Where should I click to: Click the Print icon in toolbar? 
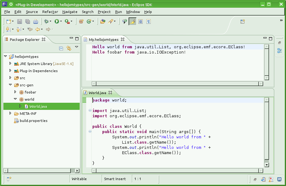click(x=36, y=21)
